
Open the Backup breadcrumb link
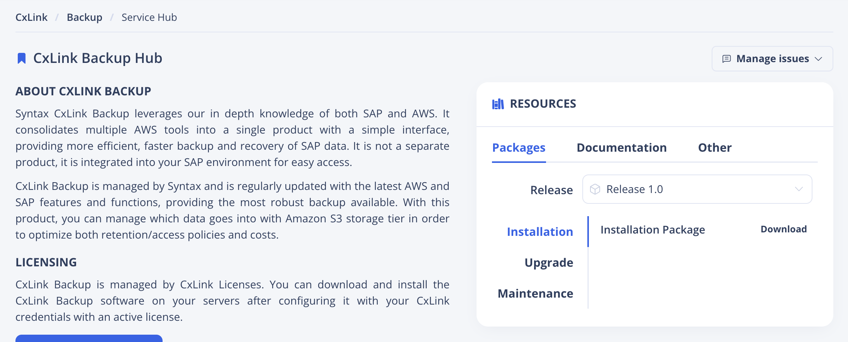85,17
